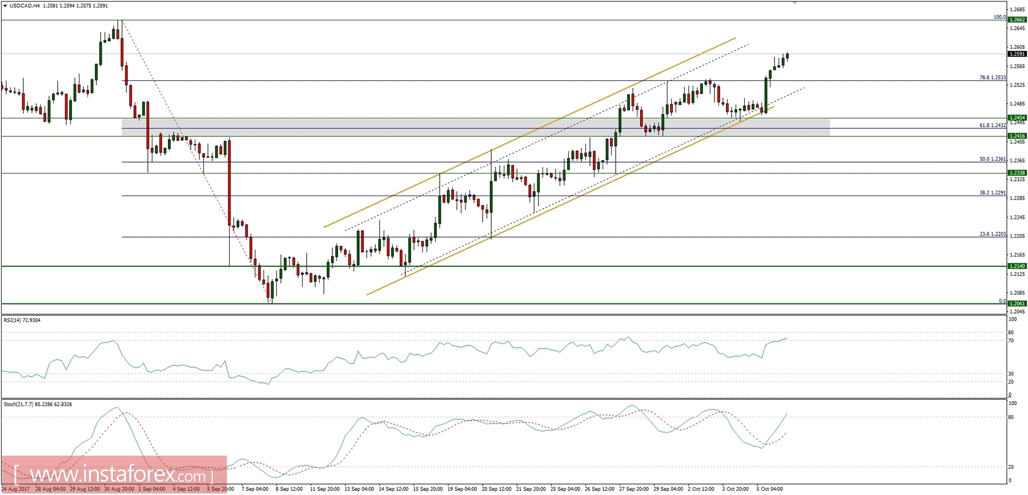1028x495 pixels.
Task: Click the green price tag 1.2416
Action: 1017,136
